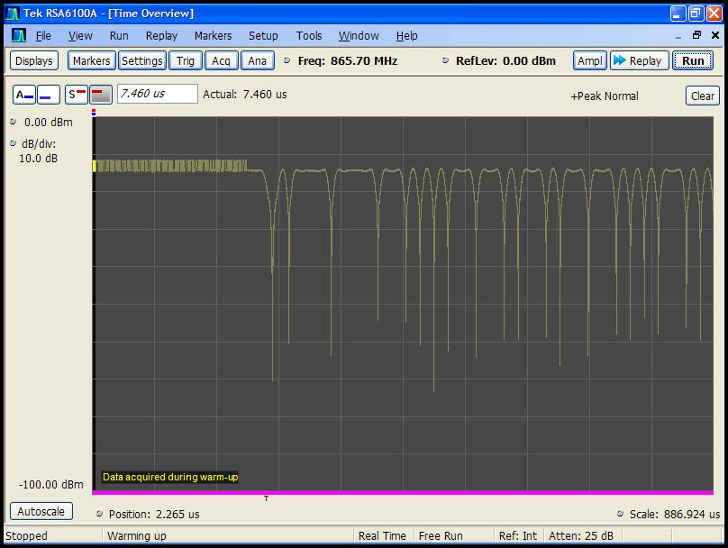This screenshot has width=728, height=548.
Task: Click the -100.00 dBm bottom level label
Action: (x=51, y=484)
